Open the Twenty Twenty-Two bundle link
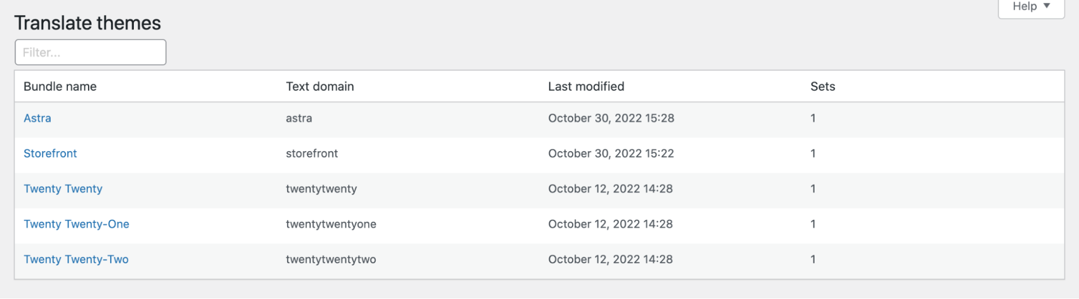The image size is (1079, 299). [x=76, y=259]
